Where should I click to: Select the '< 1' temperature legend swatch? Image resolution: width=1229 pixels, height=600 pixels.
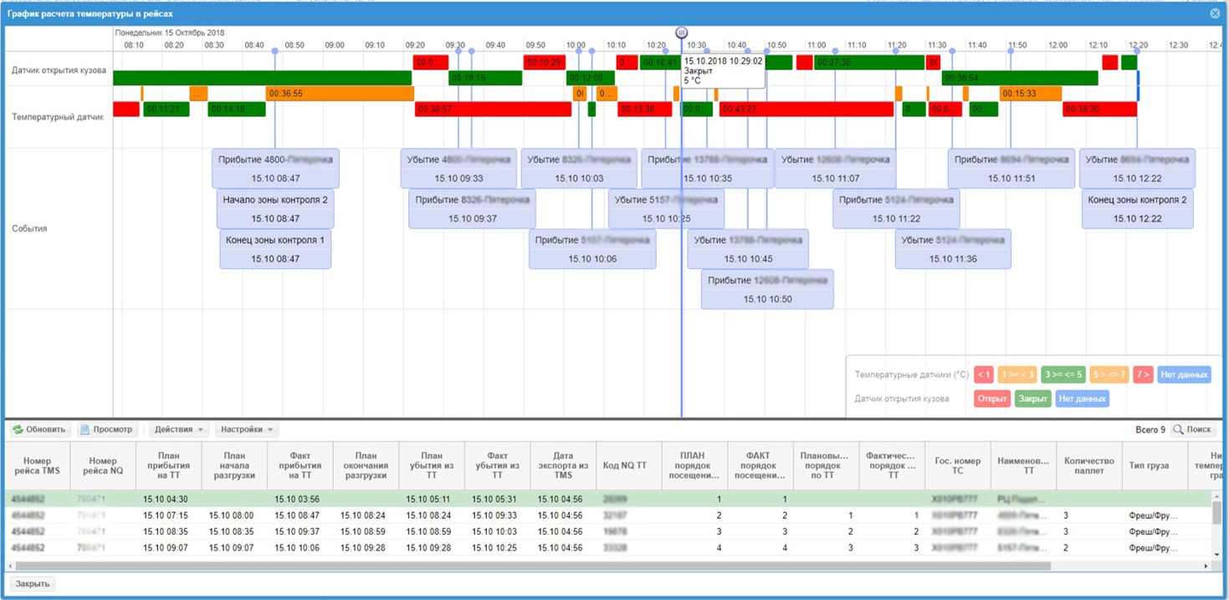pos(984,374)
